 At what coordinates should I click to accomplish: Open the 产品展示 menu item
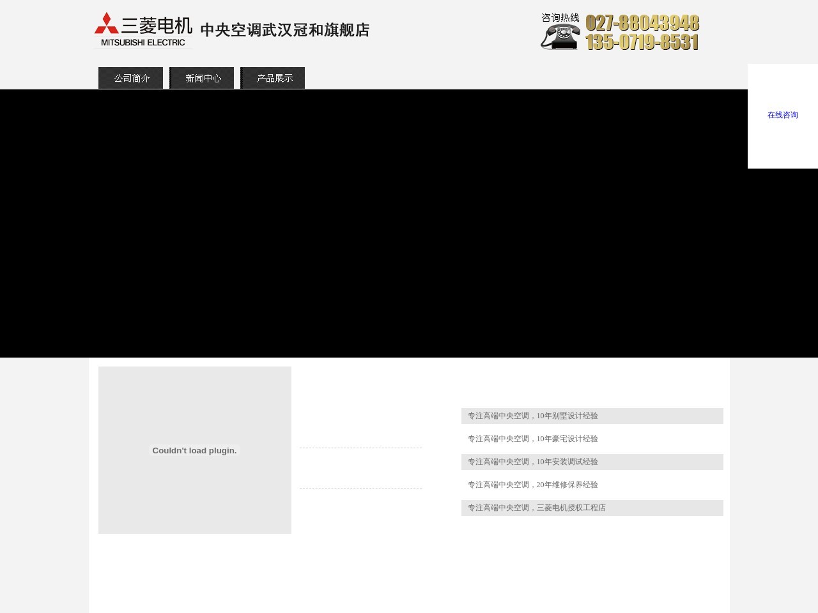coord(273,78)
